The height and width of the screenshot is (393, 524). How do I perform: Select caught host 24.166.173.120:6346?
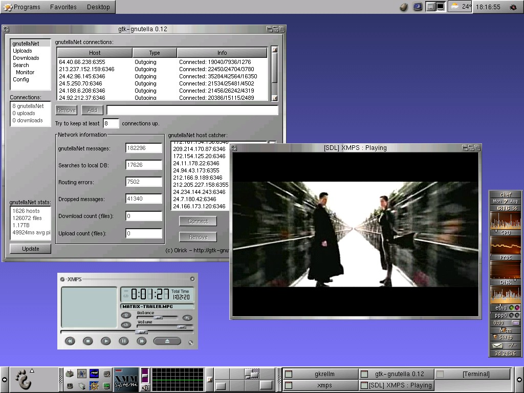click(x=200, y=206)
